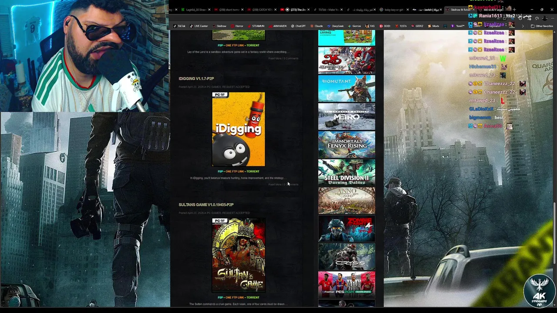The width and height of the screenshot is (557, 313).
Task: Close the Laghlid_30 Stream tab
Action: [209, 10]
